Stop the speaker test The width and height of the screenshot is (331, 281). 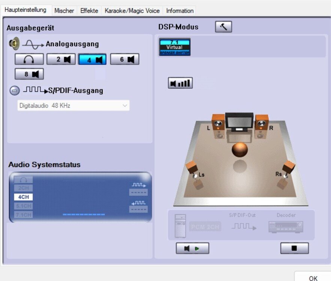click(x=295, y=248)
